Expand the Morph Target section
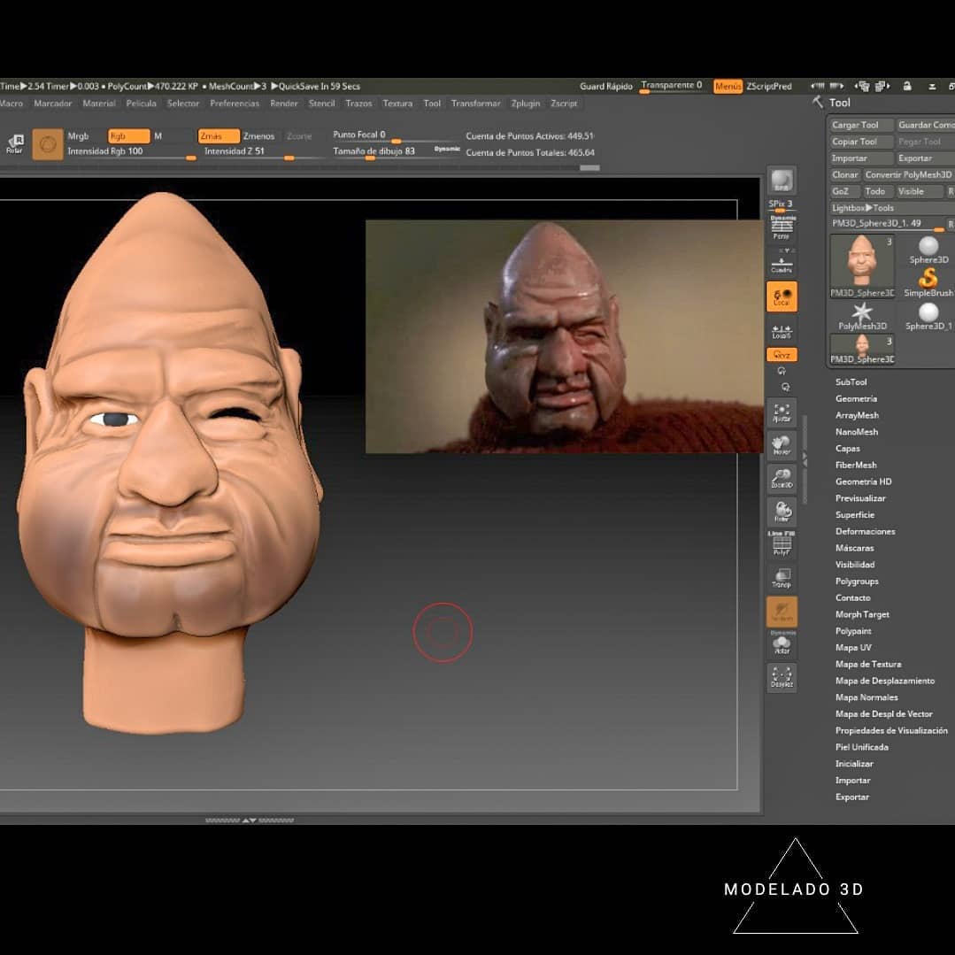 (862, 614)
